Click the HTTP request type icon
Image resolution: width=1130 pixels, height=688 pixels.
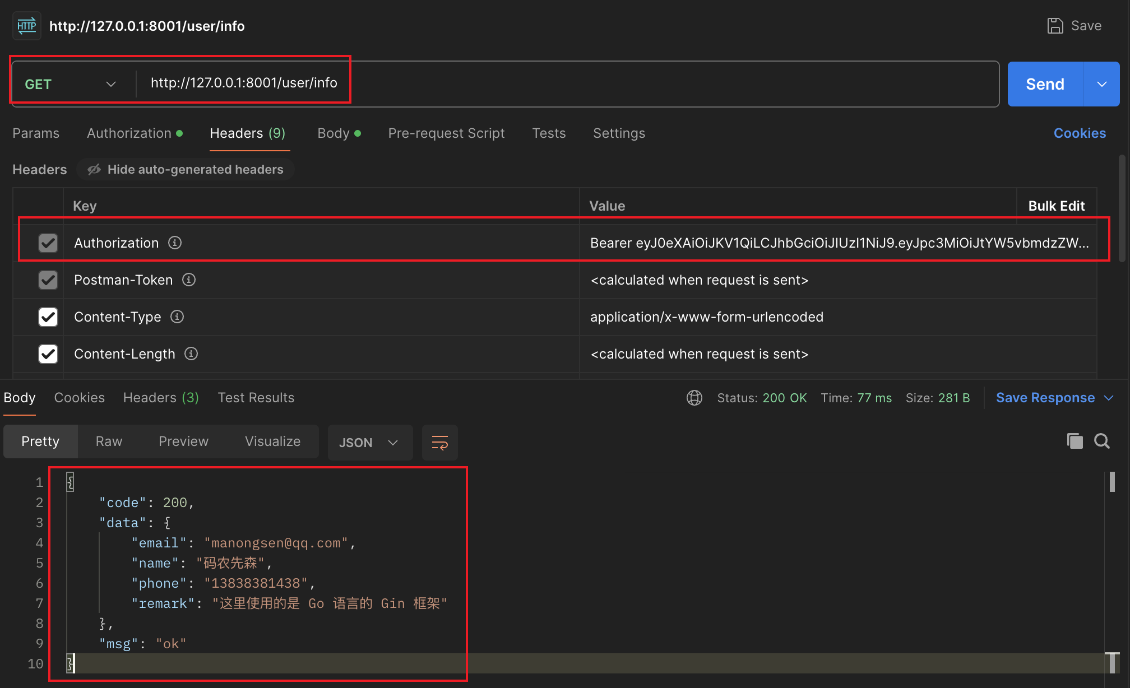point(26,26)
